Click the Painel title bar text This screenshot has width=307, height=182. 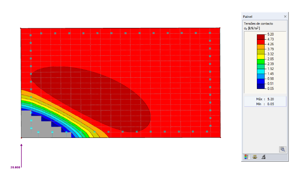[x=248, y=17]
